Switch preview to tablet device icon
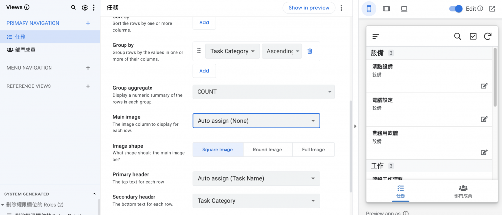 [386, 9]
